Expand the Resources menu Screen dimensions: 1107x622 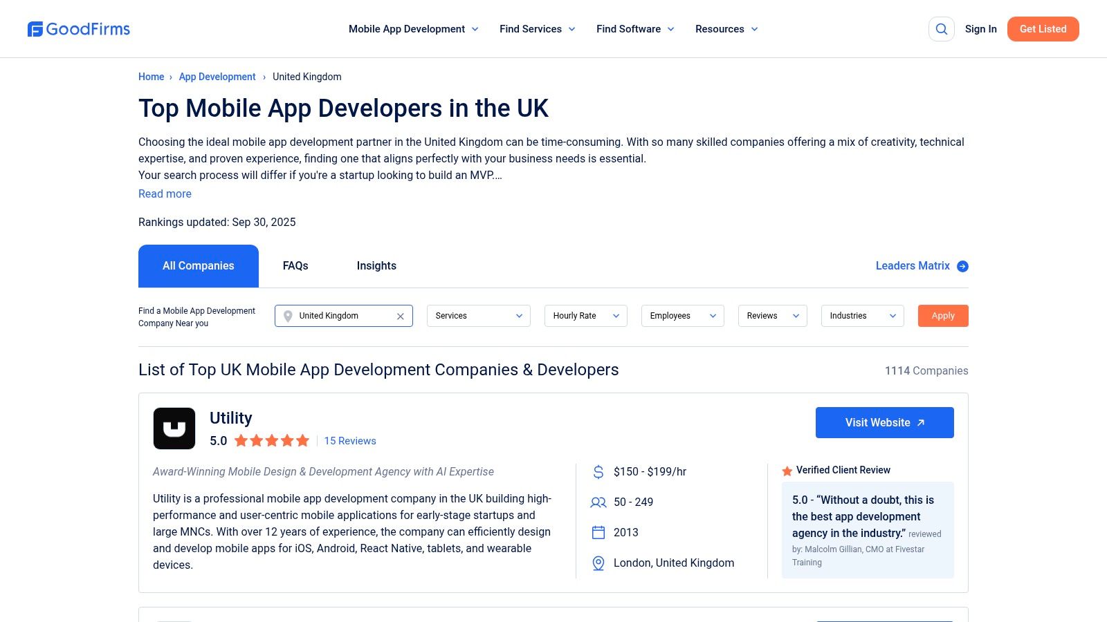point(726,29)
